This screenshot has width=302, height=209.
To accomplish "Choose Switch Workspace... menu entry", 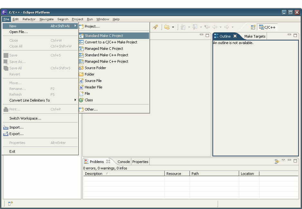I will (x=40, y=118).
